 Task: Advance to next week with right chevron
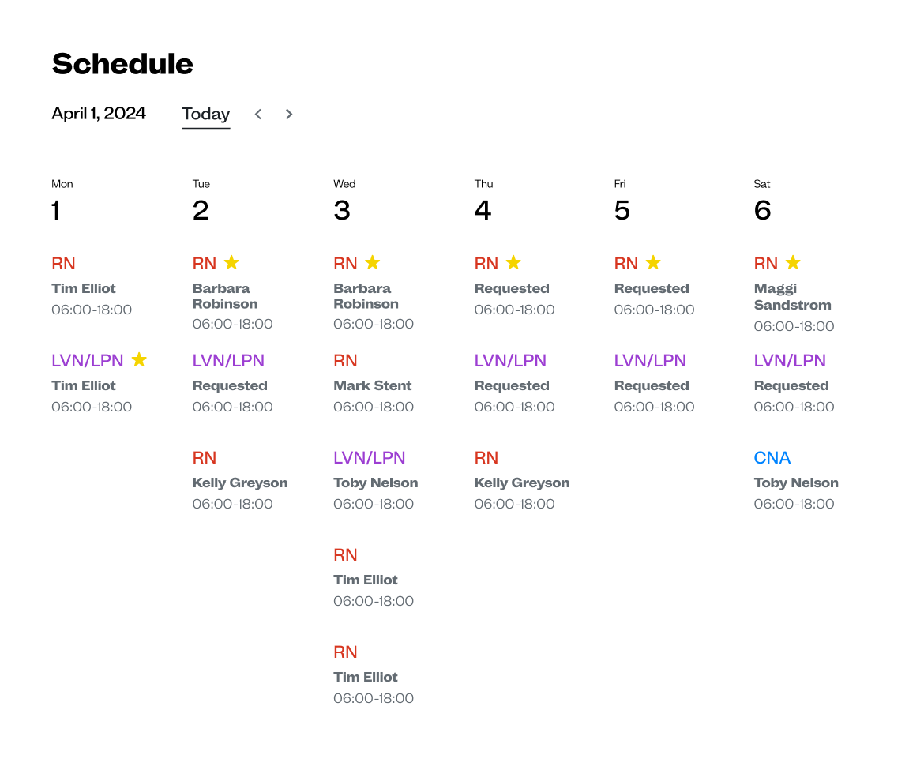point(289,114)
